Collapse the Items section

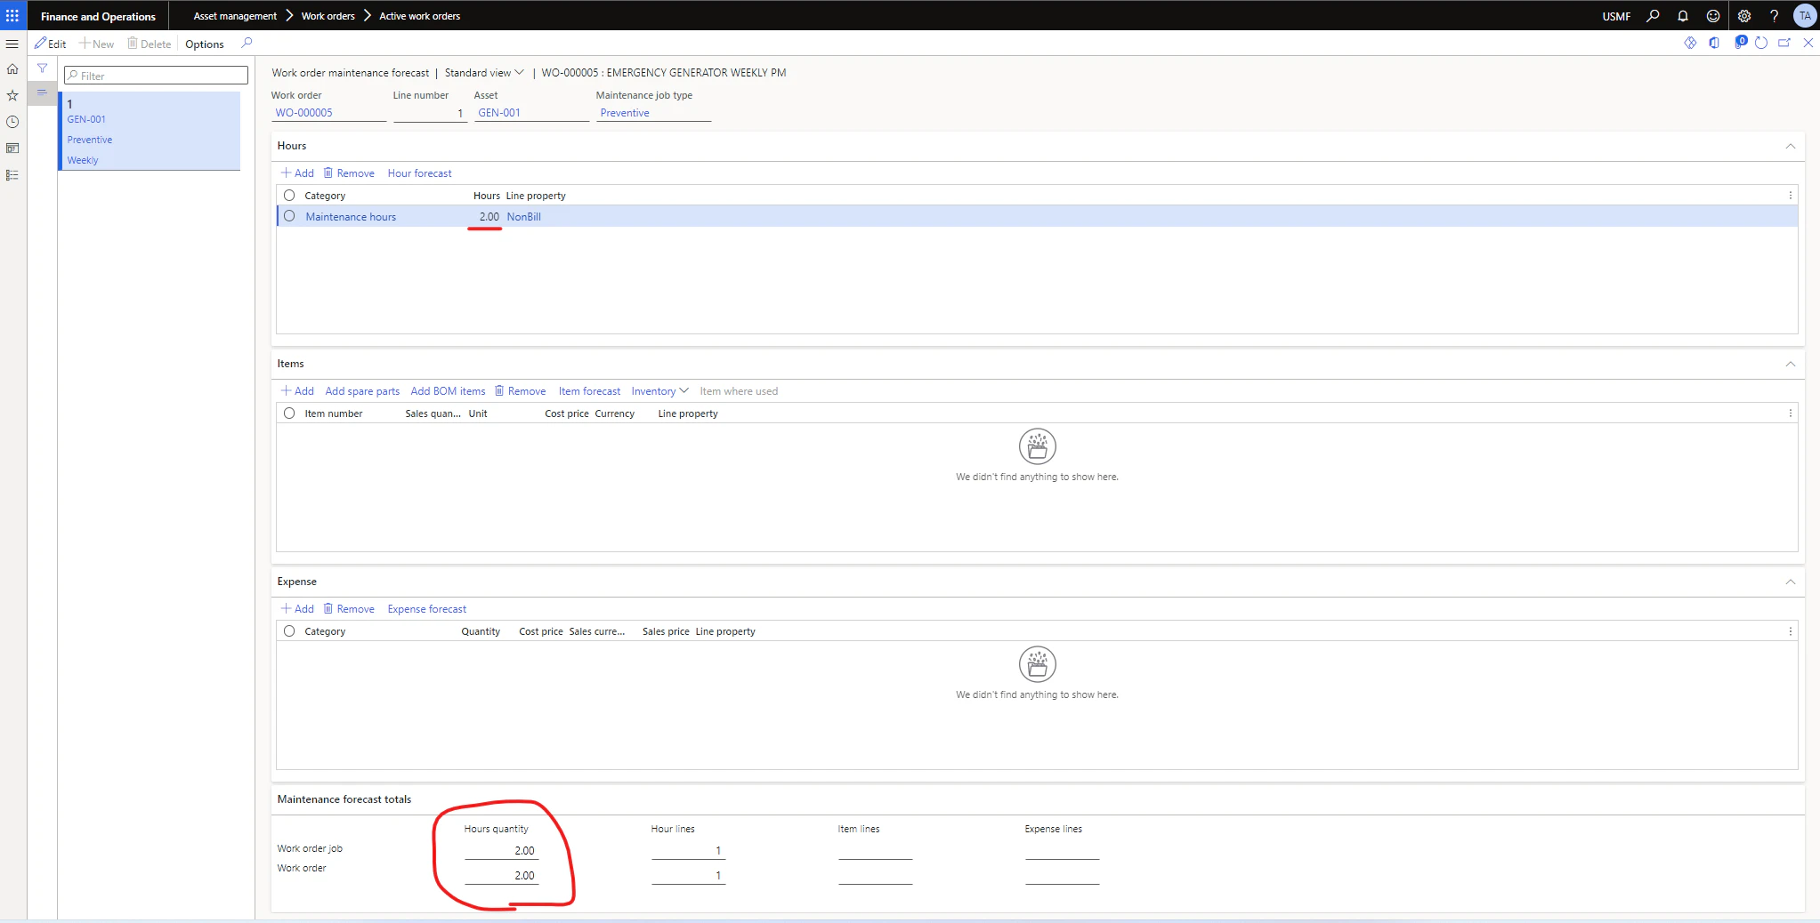click(1791, 364)
